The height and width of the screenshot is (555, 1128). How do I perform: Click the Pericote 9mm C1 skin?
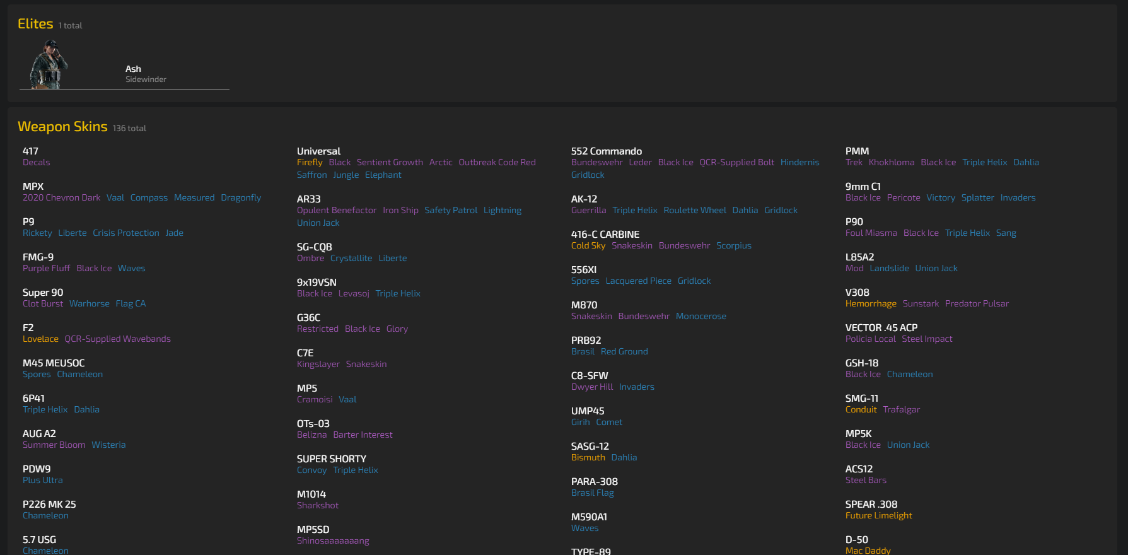pyautogui.click(x=904, y=197)
